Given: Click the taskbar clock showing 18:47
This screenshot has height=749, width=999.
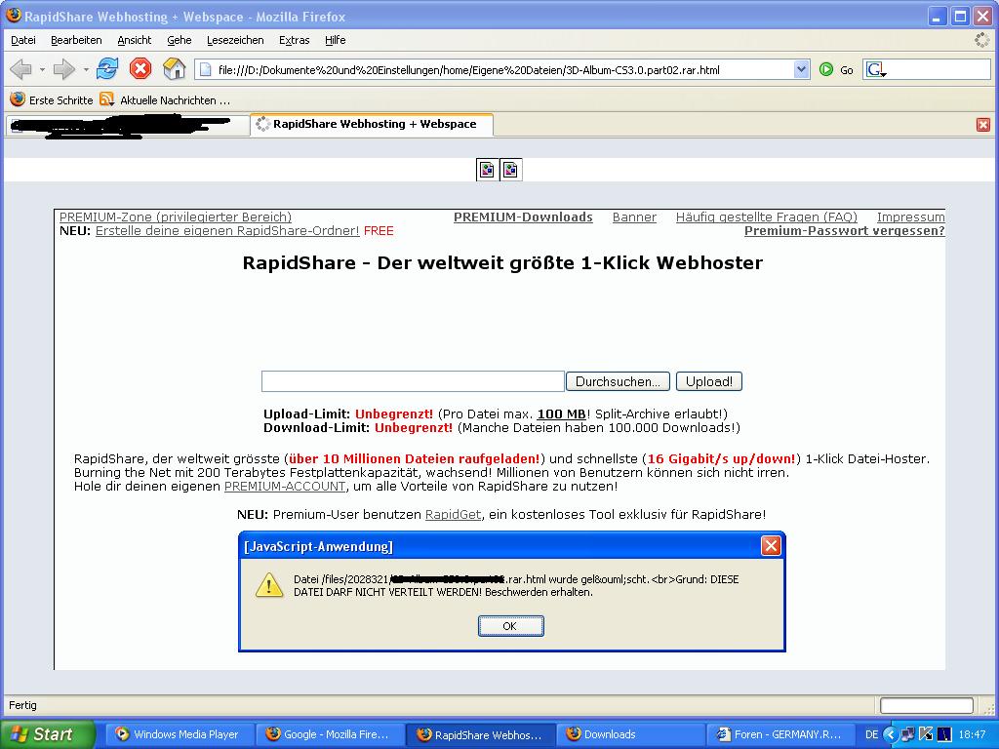Looking at the screenshot, I should [972, 734].
